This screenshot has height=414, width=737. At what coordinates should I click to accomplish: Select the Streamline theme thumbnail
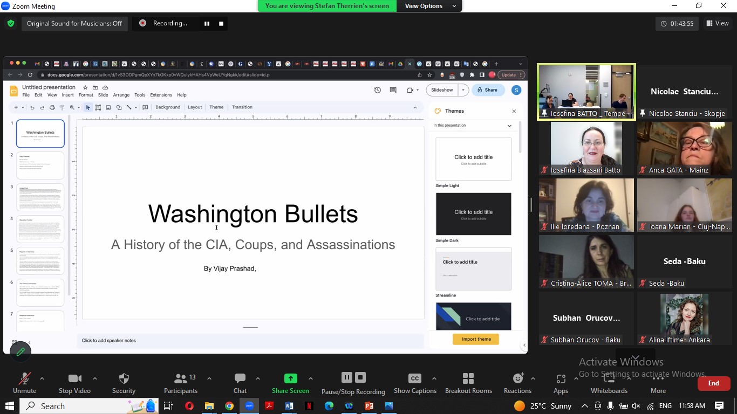473,269
